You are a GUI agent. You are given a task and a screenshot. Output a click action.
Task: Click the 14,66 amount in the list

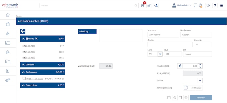[61, 58]
